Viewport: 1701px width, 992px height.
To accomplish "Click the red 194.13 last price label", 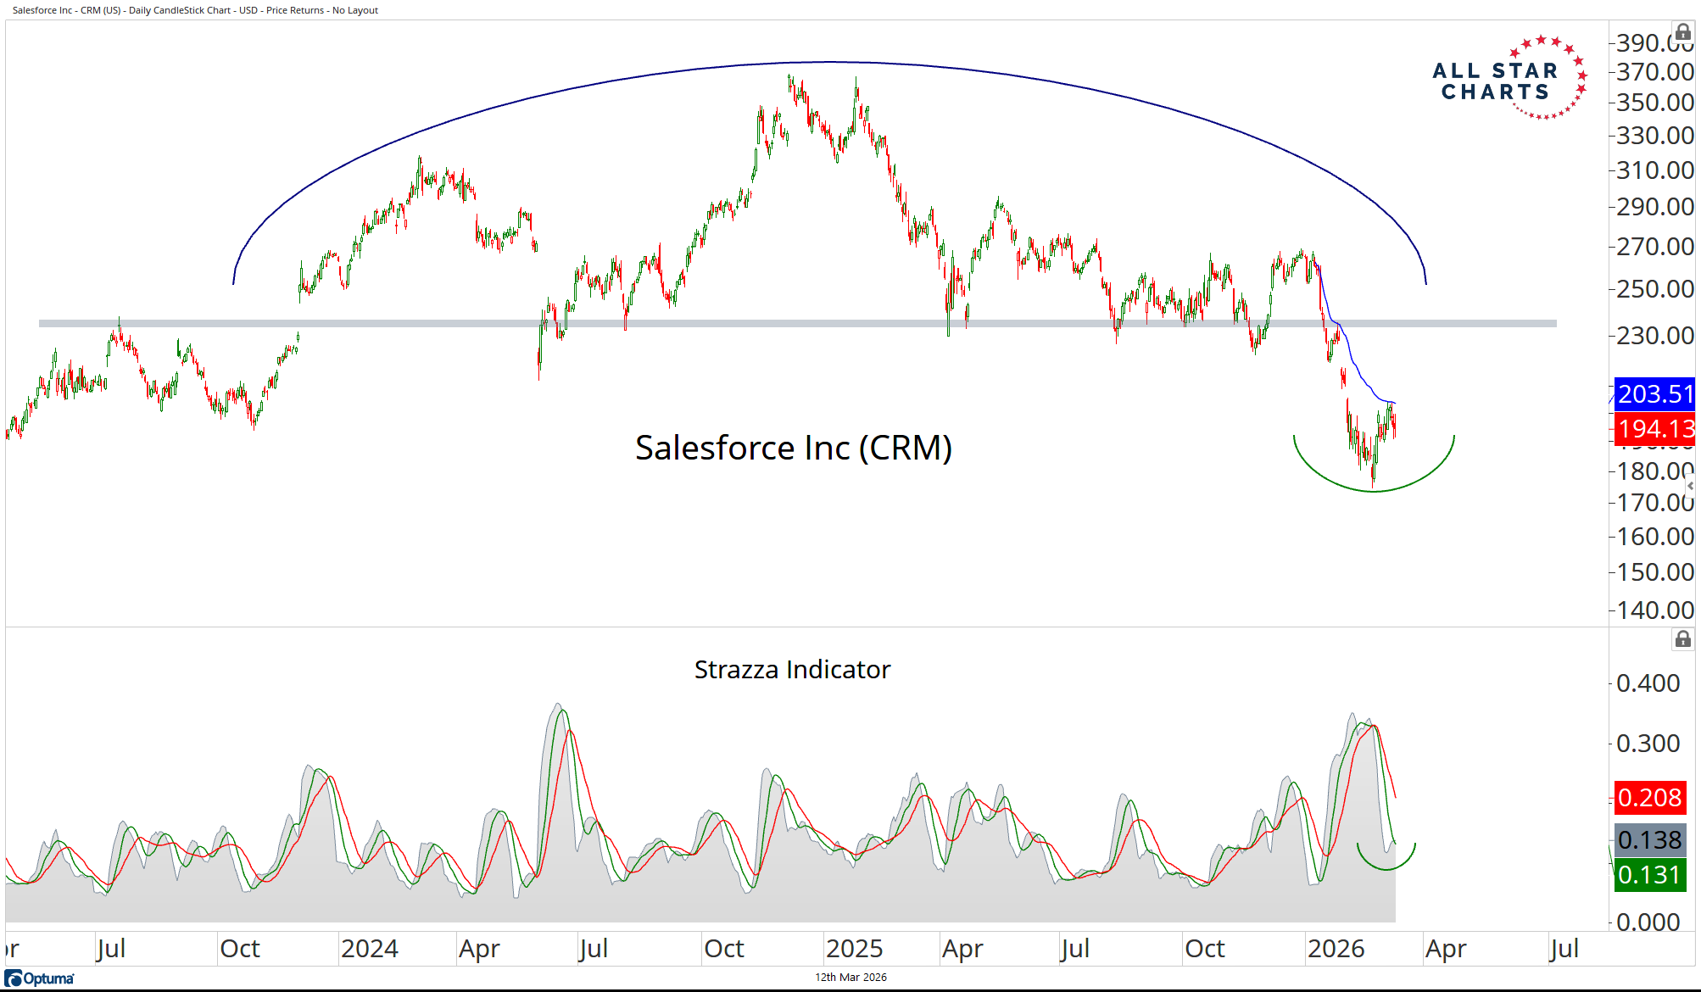I will [1654, 429].
